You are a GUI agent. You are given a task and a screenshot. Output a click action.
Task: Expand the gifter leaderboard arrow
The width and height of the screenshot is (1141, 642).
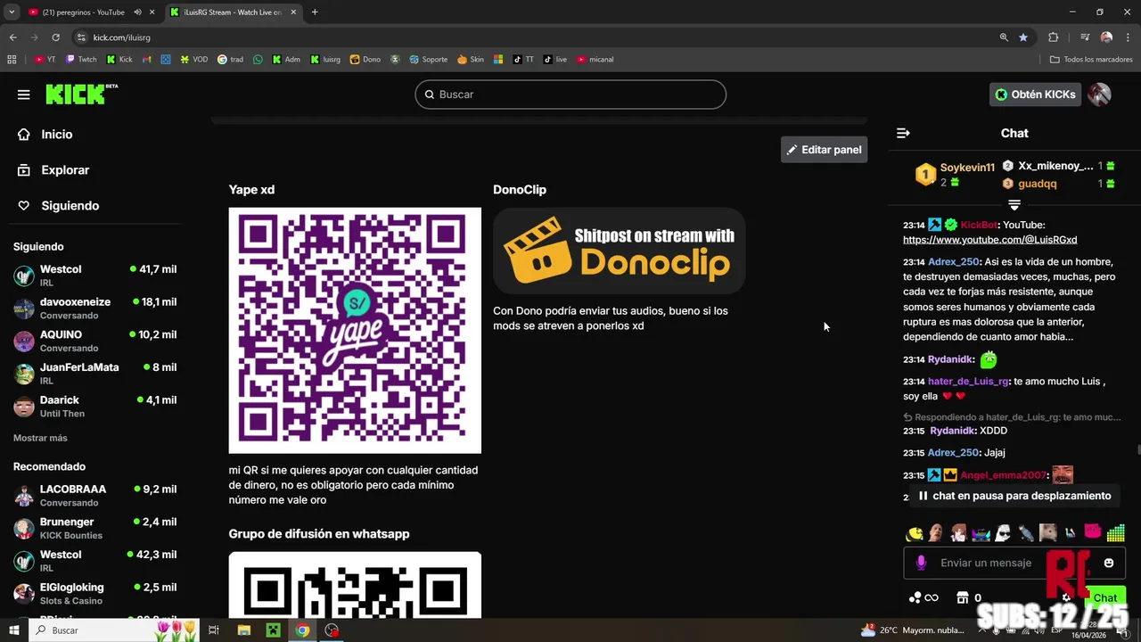click(x=1014, y=205)
